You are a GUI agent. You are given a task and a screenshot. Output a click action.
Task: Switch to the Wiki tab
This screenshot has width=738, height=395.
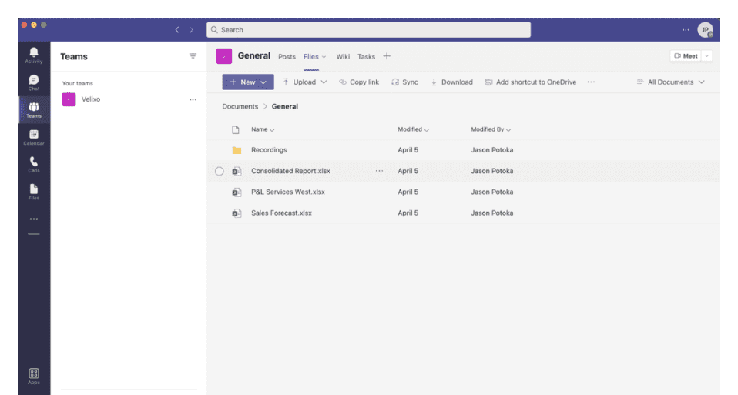coord(343,57)
